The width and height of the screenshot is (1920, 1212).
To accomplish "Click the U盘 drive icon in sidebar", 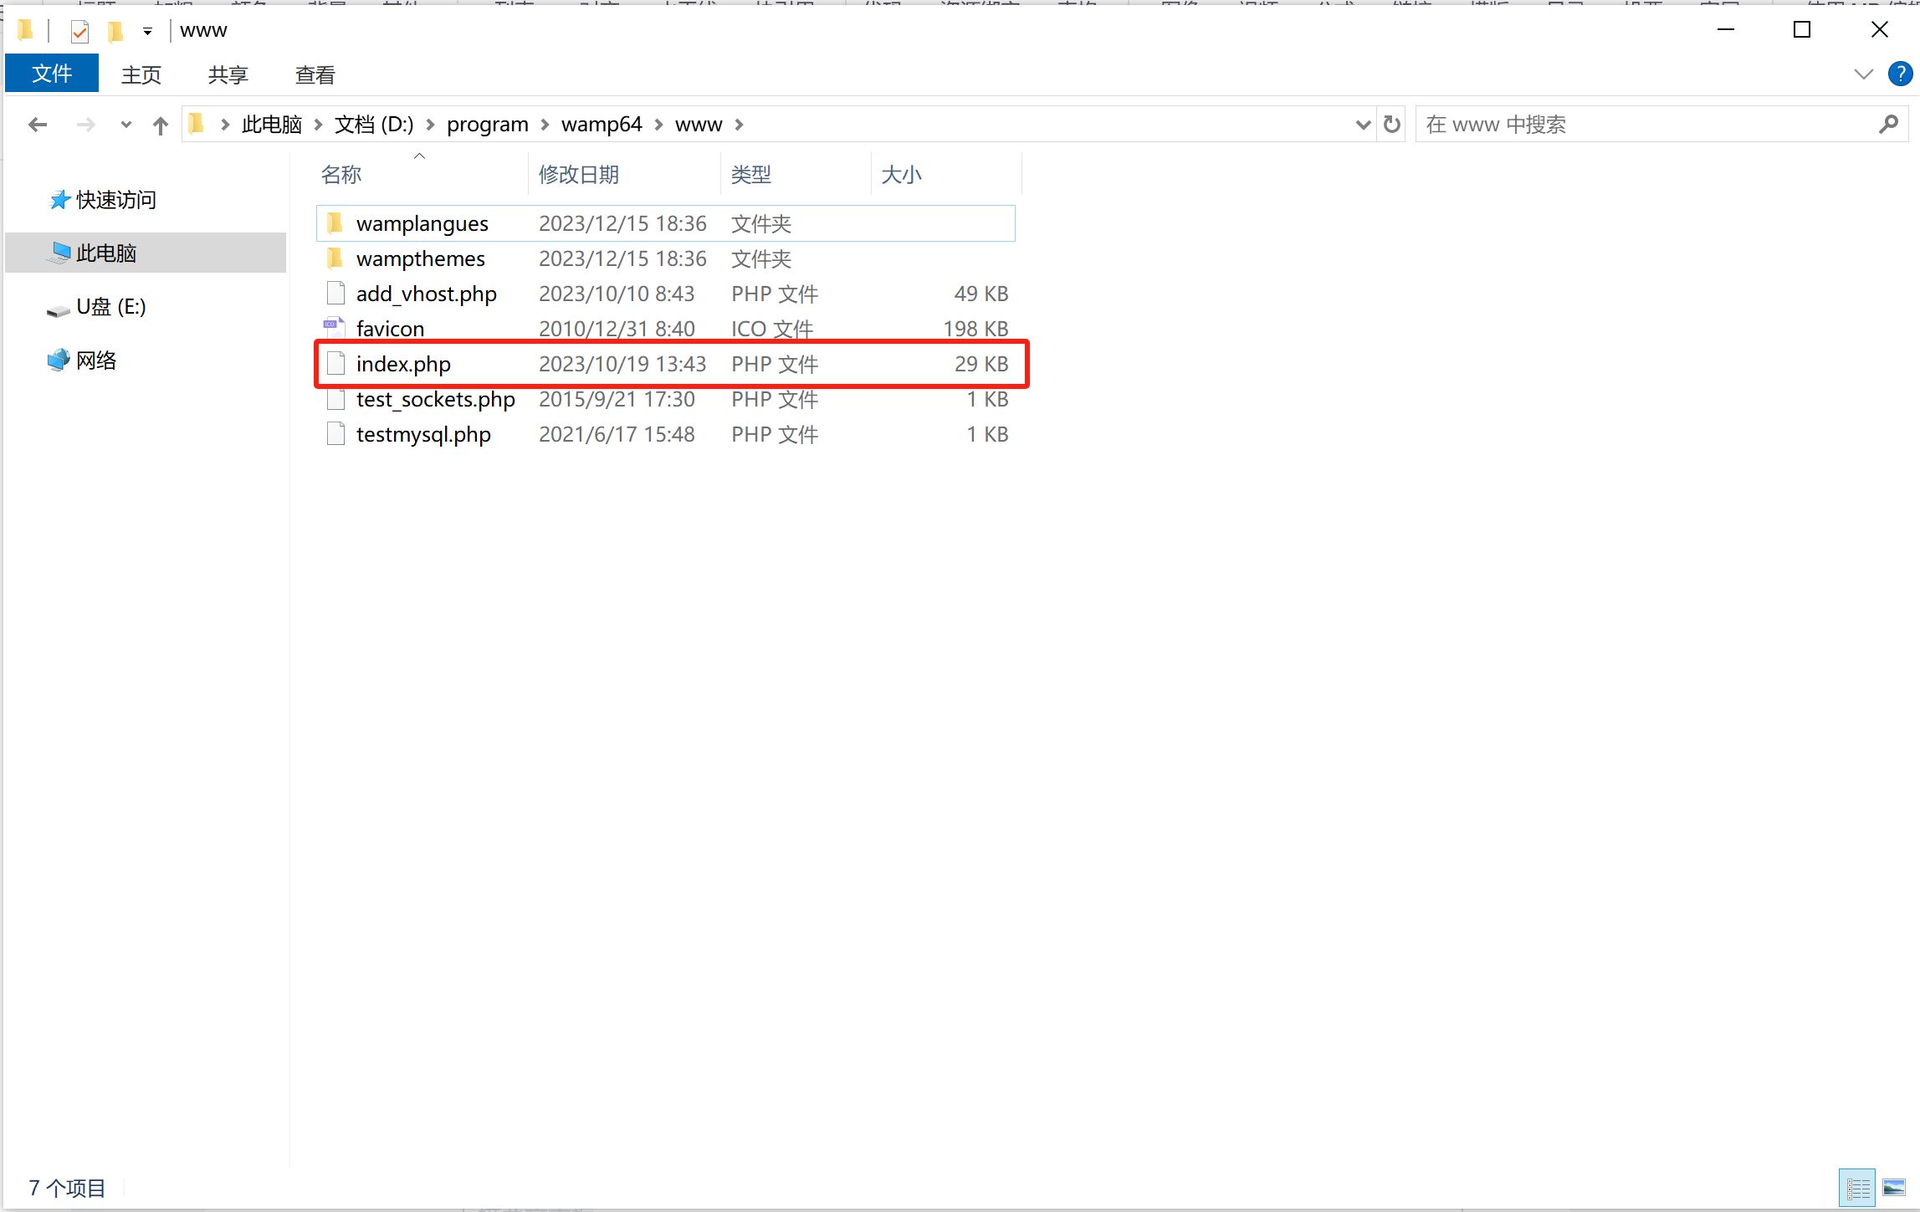I will (x=59, y=310).
